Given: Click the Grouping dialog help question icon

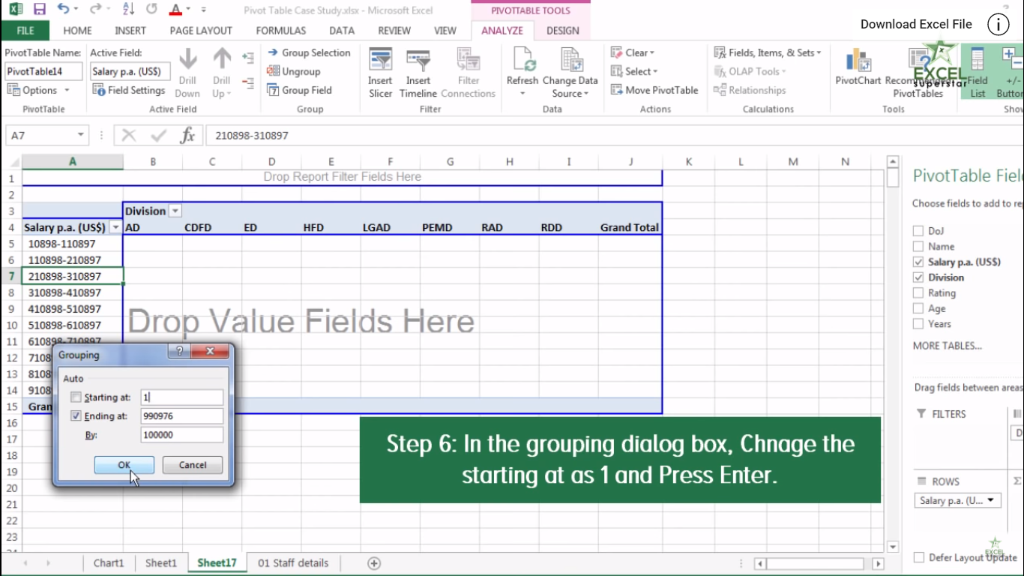Looking at the screenshot, I should click(179, 351).
